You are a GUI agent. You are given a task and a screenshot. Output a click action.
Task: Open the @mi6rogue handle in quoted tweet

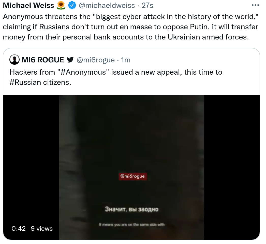(96, 60)
